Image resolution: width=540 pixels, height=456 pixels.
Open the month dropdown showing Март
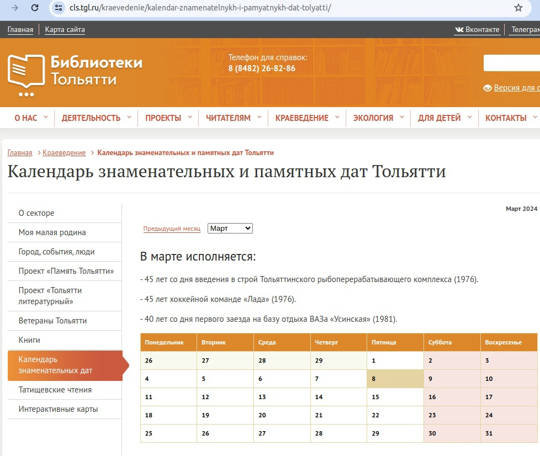click(x=230, y=229)
